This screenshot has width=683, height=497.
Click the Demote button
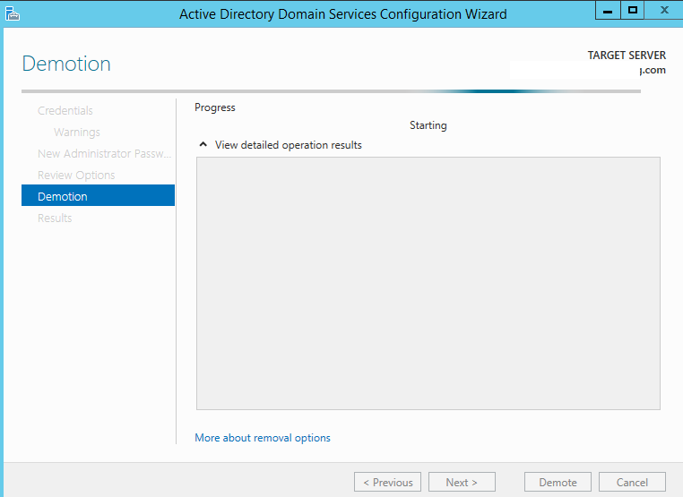tap(558, 482)
